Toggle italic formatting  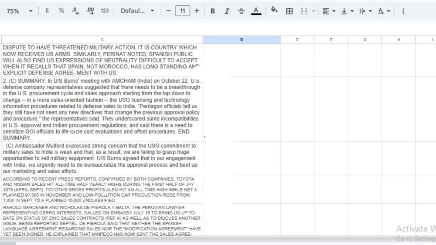(227, 11)
